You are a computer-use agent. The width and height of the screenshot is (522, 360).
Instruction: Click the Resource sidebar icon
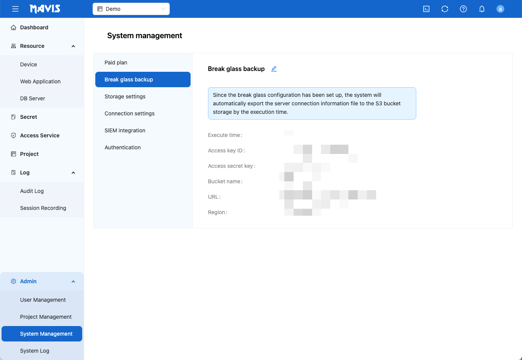point(14,46)
